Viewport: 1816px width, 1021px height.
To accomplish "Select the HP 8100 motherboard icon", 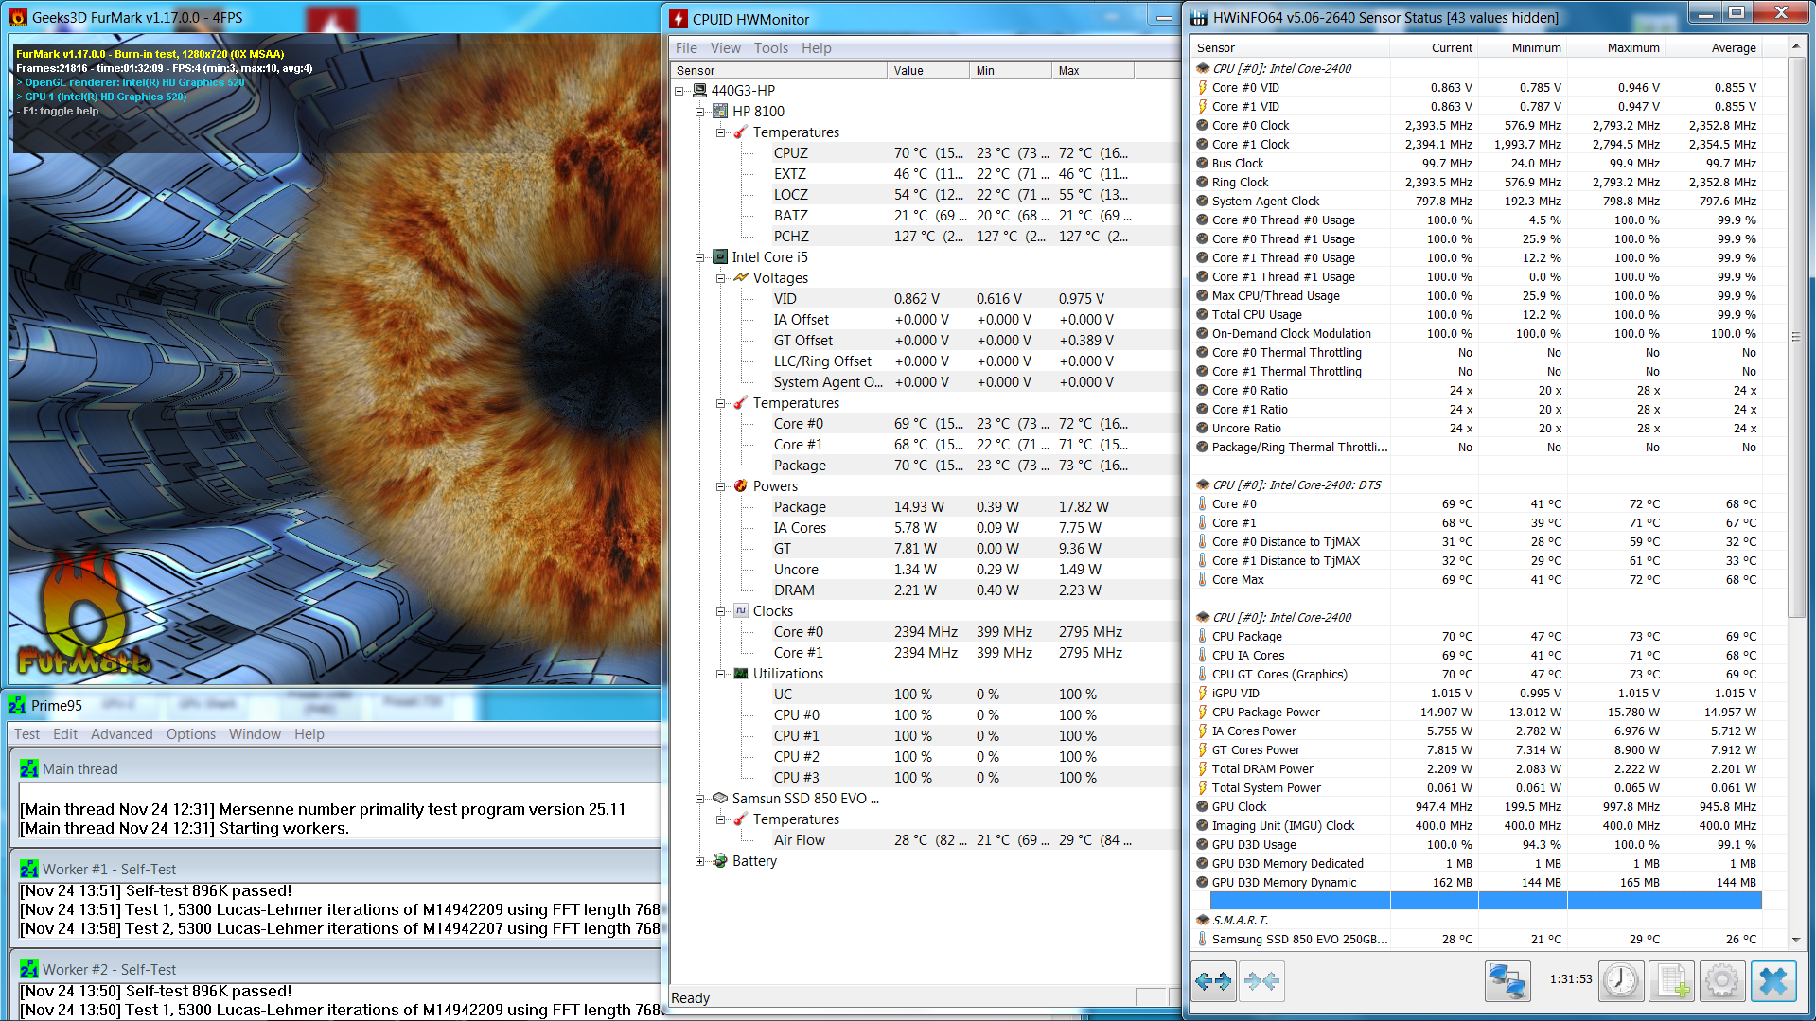I will (720, 111).
